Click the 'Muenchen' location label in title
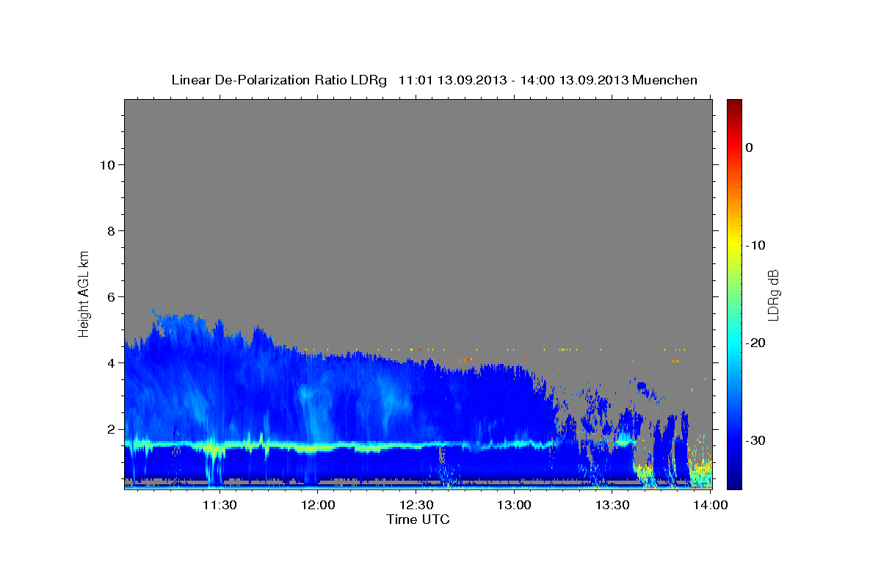The height and width of the screenshot is (587, 881). pyautogui.click(x=666, y=80)
